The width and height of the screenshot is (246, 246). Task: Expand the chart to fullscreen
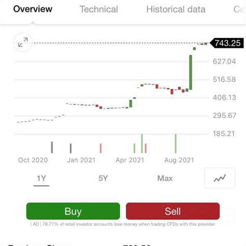coord(23,42)
